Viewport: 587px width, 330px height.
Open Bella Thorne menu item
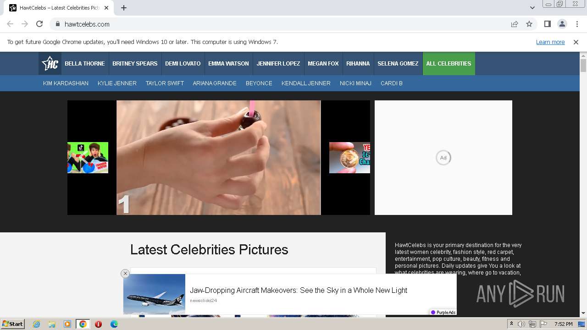85,64
